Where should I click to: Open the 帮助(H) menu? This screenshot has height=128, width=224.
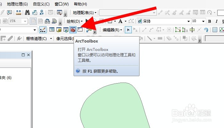pyautogui.click(x=80, y=4)
